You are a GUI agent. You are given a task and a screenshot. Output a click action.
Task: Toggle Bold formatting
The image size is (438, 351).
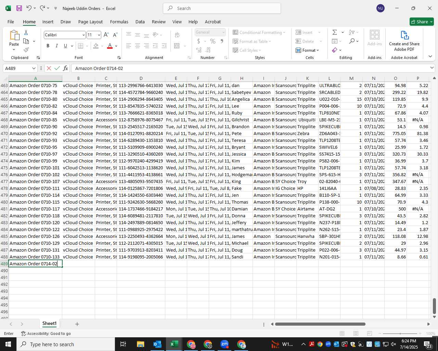coord(48,46)
